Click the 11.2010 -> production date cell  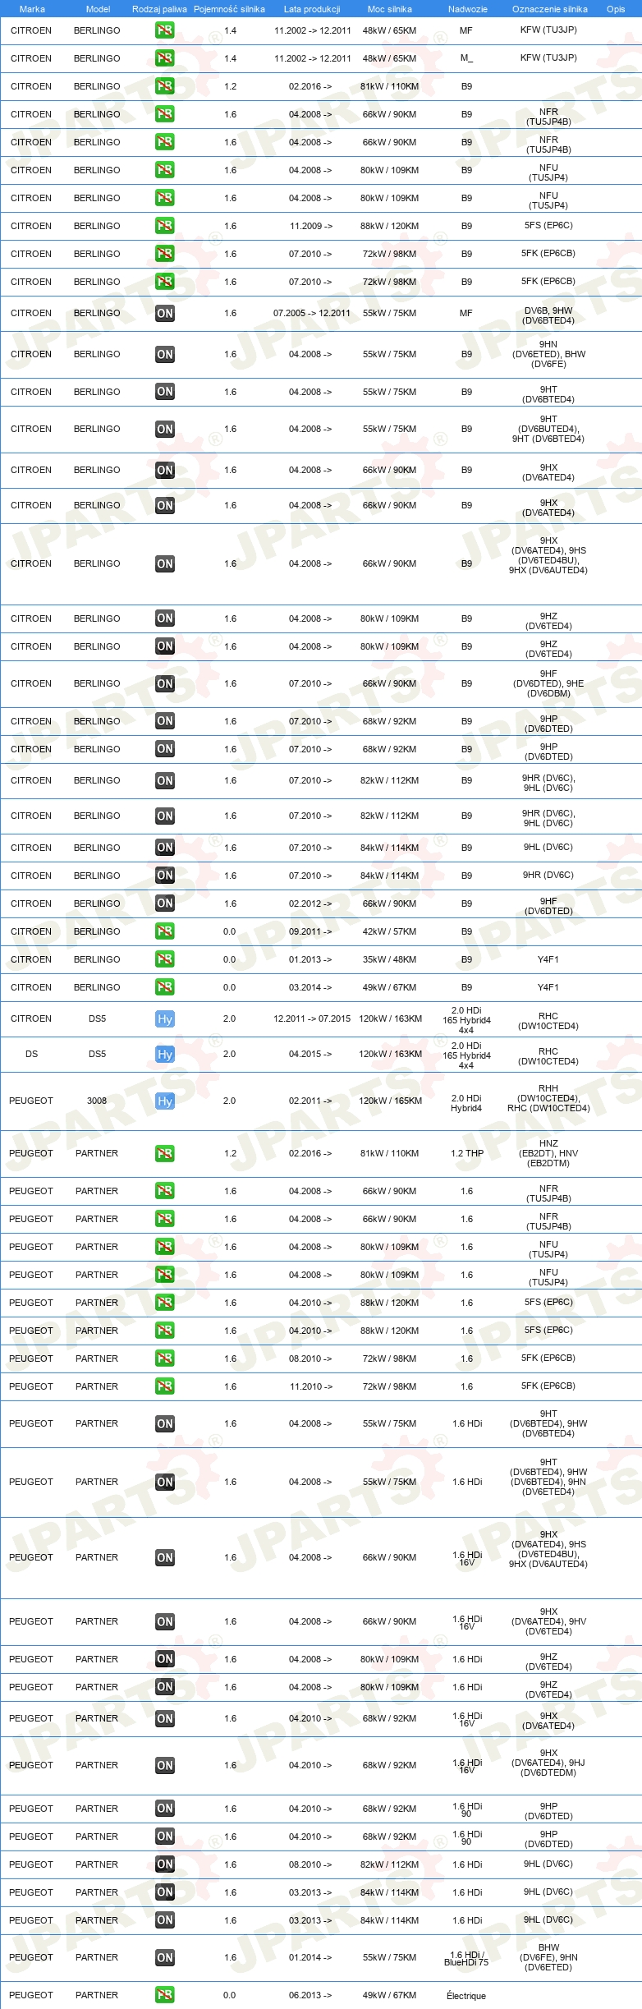(x=311, y=1386)
